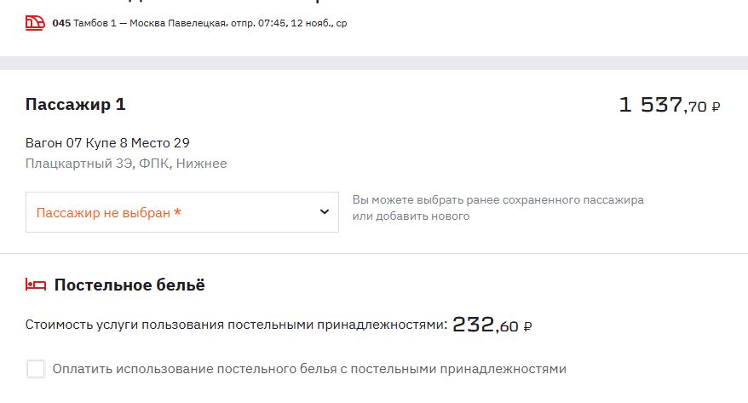Image resolution: width=748 pixels, height=403 pixels.
Task: Click the red train icon
Action: coord(35,23)
